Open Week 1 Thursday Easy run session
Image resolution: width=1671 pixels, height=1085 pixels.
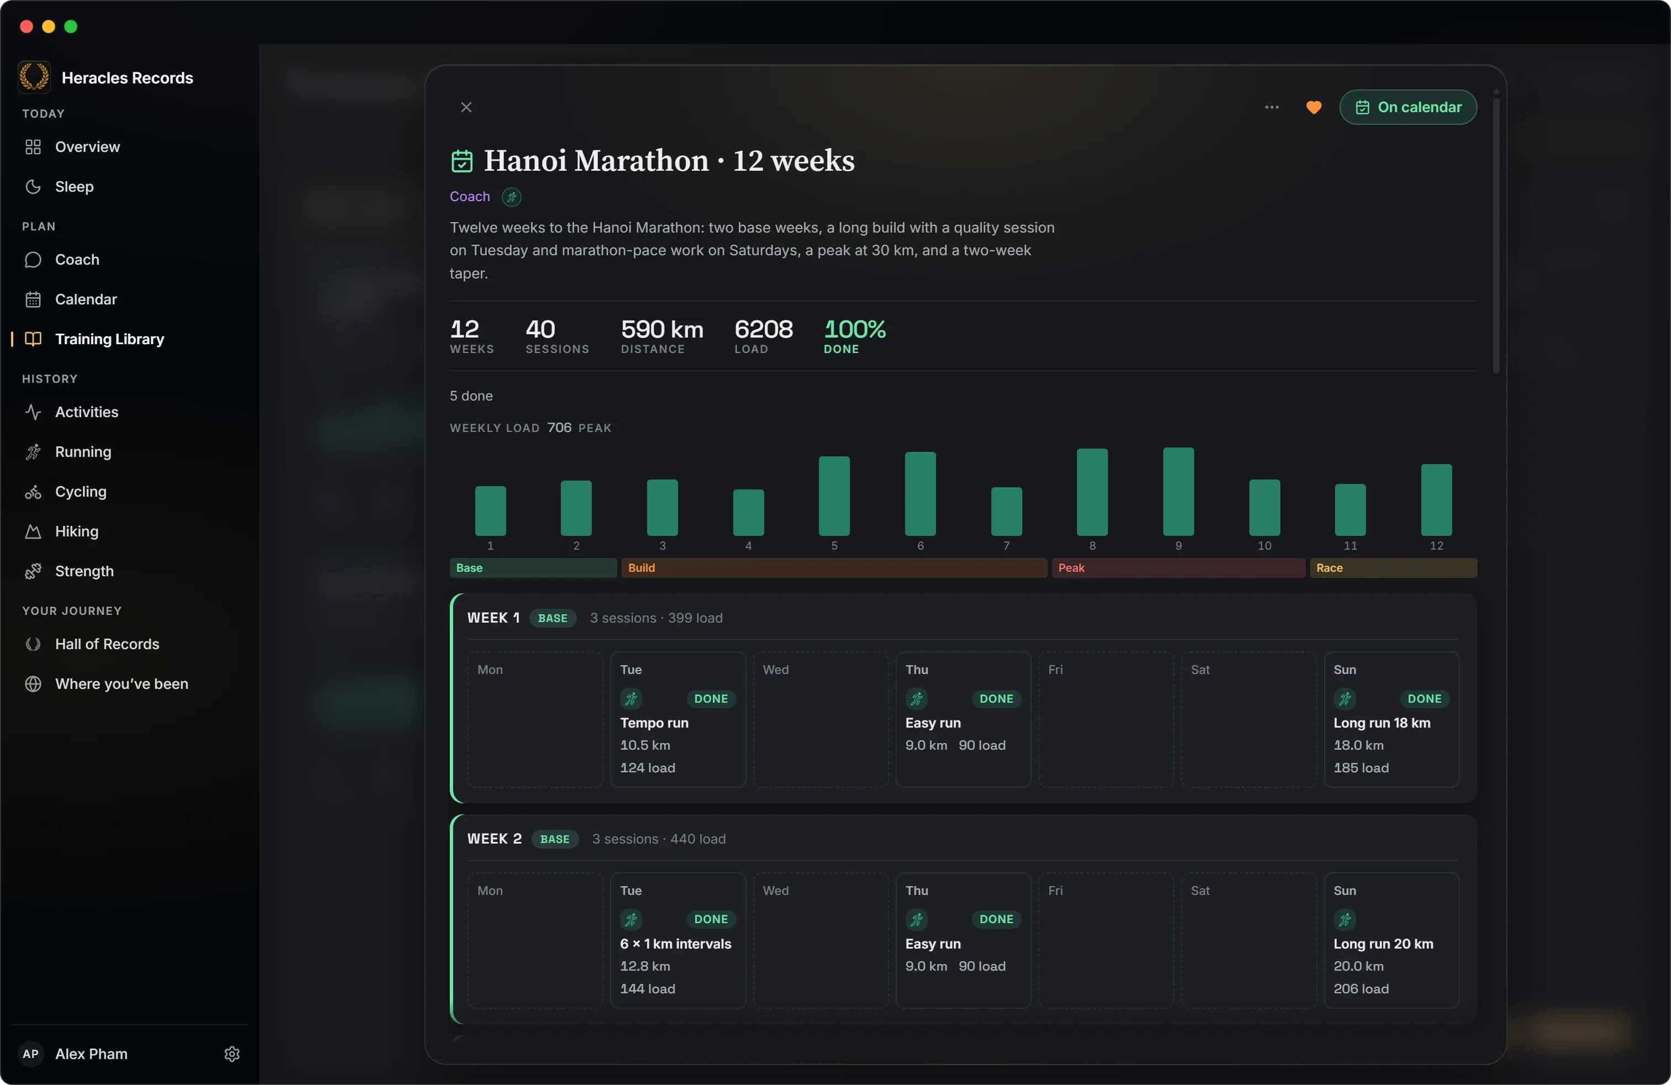[x=963, y=719]
